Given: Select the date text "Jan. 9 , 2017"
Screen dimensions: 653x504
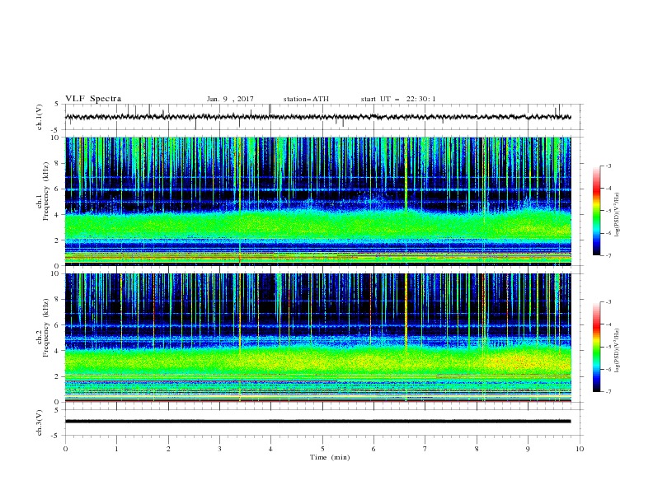Looking at the screenshot, I should point(230,99).
